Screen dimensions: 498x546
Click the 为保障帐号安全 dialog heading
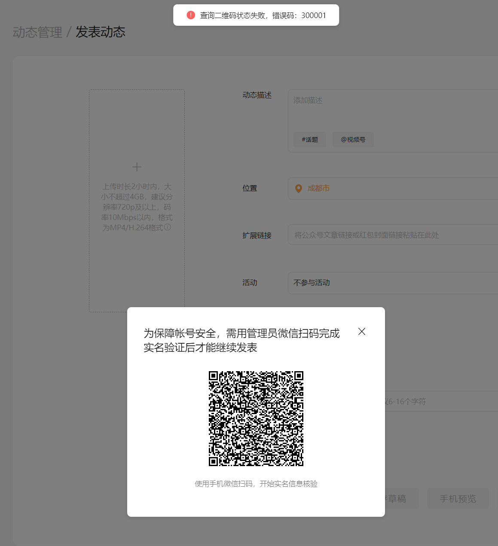pos(241,340)
